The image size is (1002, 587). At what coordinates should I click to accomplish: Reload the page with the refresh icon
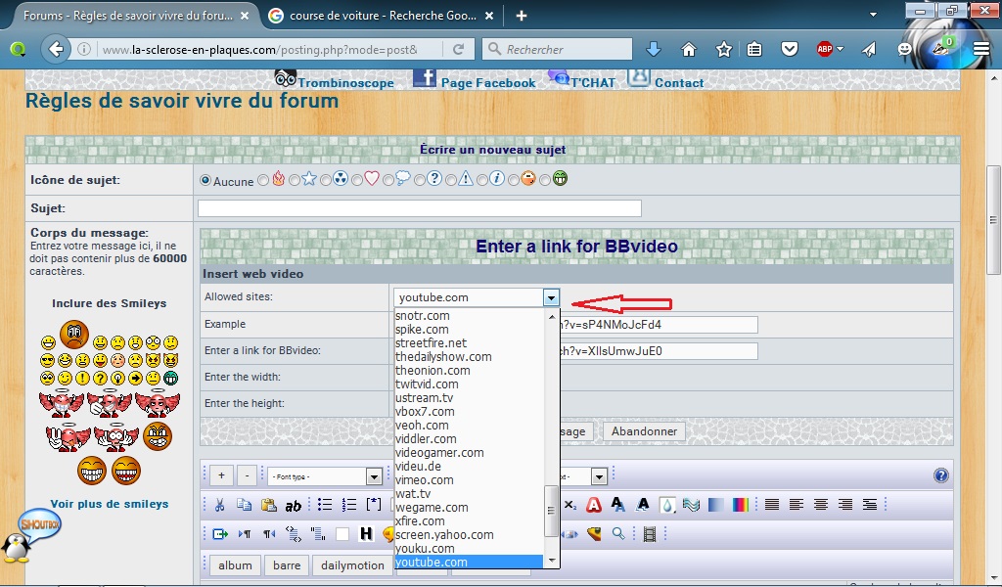(458, 49)
